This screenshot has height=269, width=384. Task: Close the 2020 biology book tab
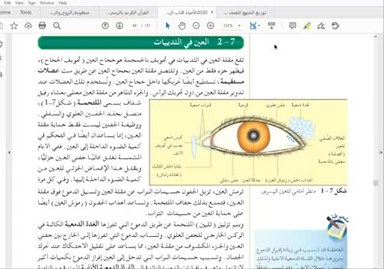click(x=212, y=12)
